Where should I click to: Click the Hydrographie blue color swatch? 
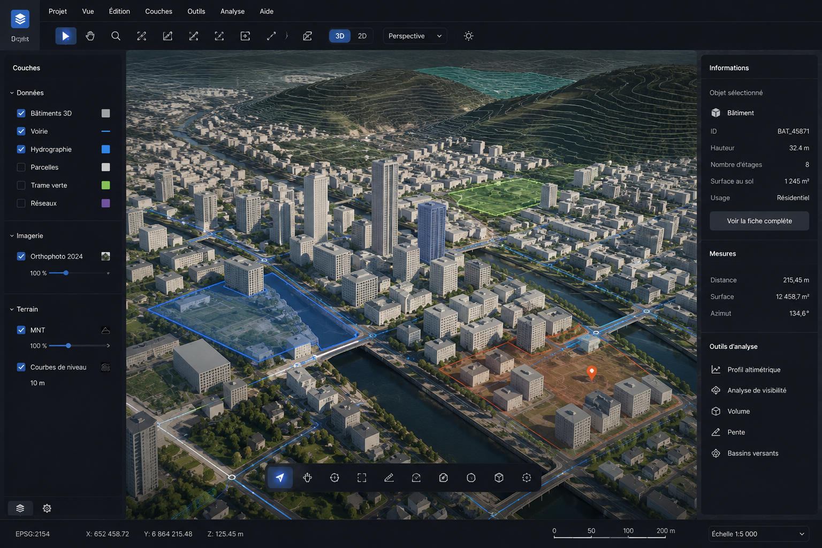coord(105,149)
